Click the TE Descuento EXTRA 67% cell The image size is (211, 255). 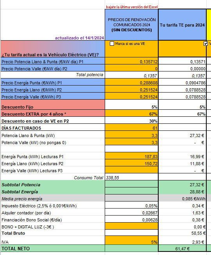(x=182, y=114)
